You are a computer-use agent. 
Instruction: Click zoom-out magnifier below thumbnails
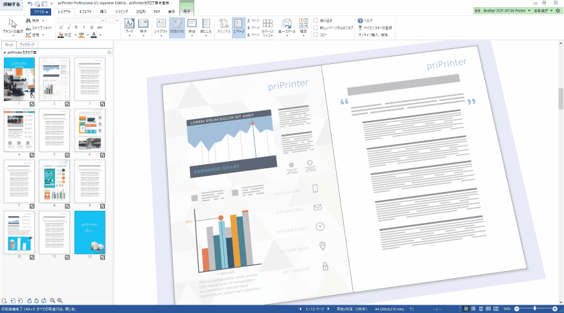coord(52,301)
